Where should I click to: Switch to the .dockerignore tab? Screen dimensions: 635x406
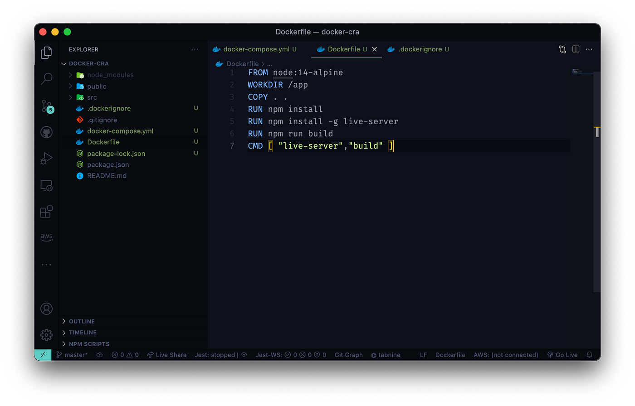[418, 49]
